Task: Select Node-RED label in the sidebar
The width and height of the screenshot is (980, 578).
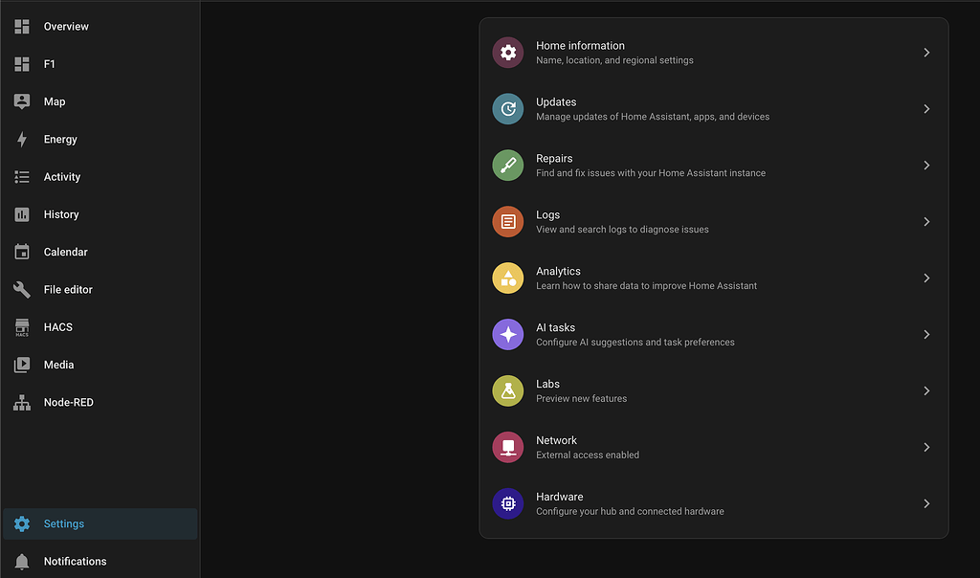Action: point(68,403)
